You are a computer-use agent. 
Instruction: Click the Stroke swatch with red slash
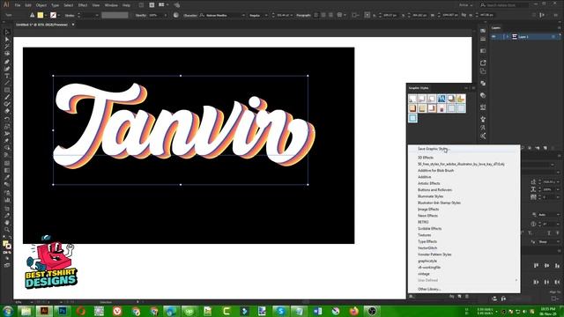53,15
